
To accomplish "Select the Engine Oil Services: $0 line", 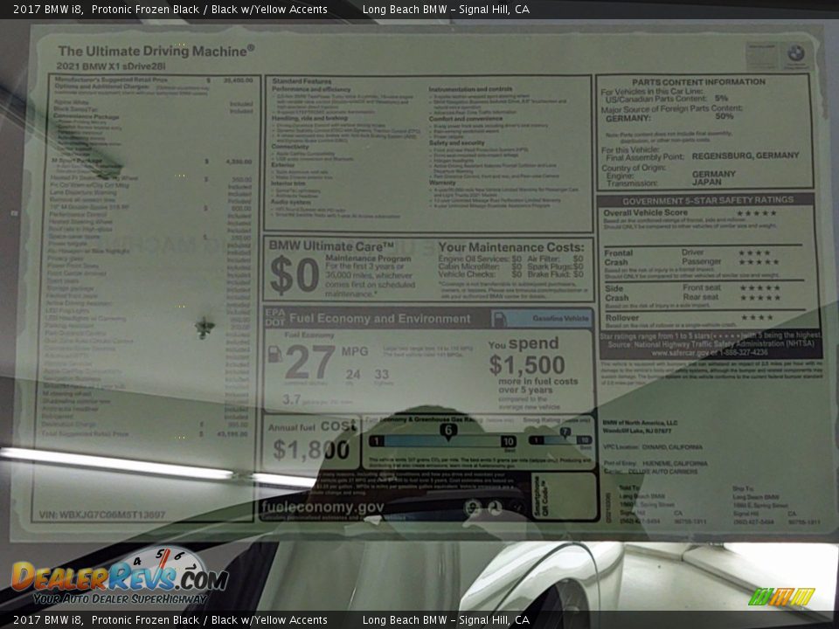I will (480, 259).
